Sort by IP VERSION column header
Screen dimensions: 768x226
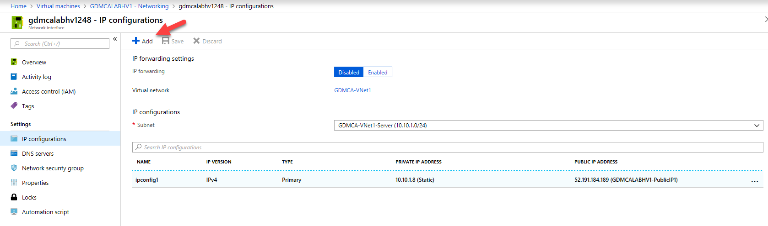click(x=219, y=162)
